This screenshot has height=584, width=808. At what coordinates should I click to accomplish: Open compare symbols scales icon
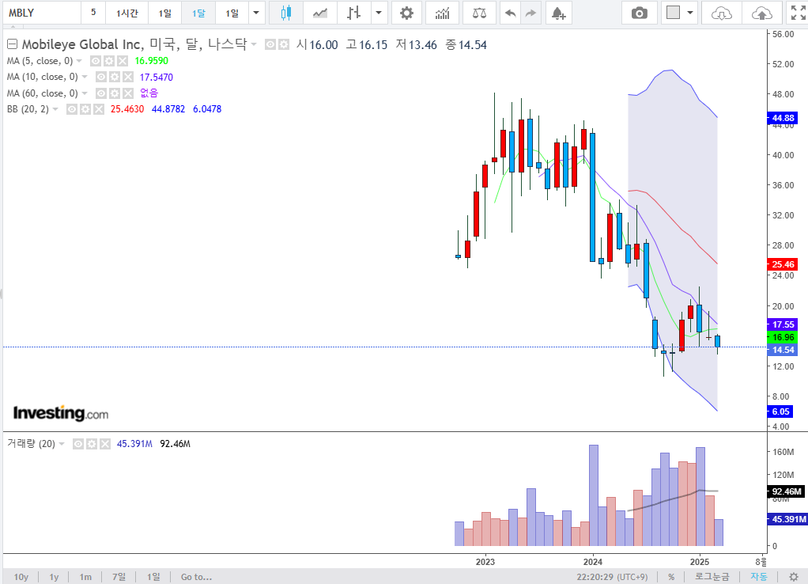(x=479, y=13)
